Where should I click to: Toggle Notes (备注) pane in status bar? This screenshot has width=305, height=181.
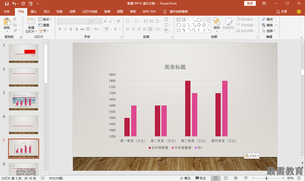185,178
